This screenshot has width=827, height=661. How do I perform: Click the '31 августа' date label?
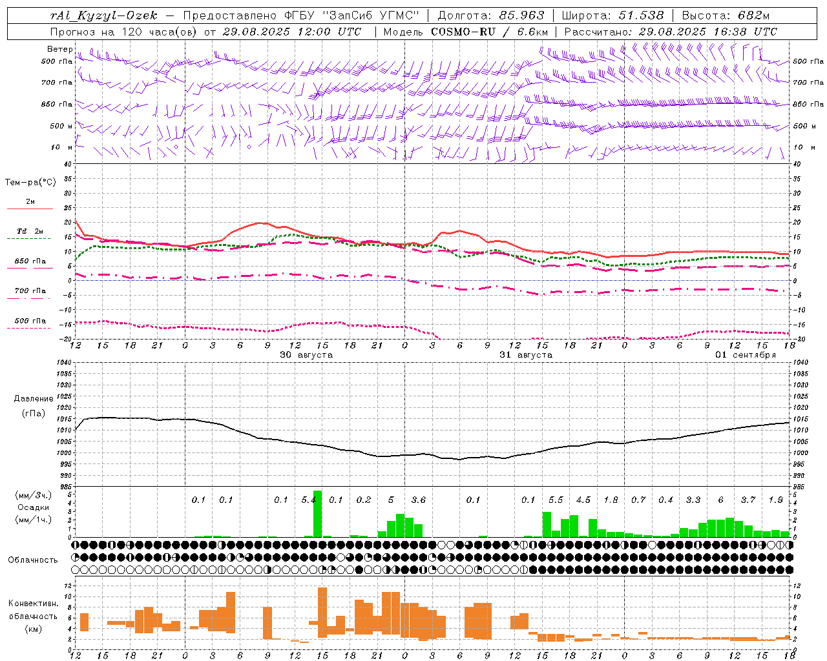526,355
